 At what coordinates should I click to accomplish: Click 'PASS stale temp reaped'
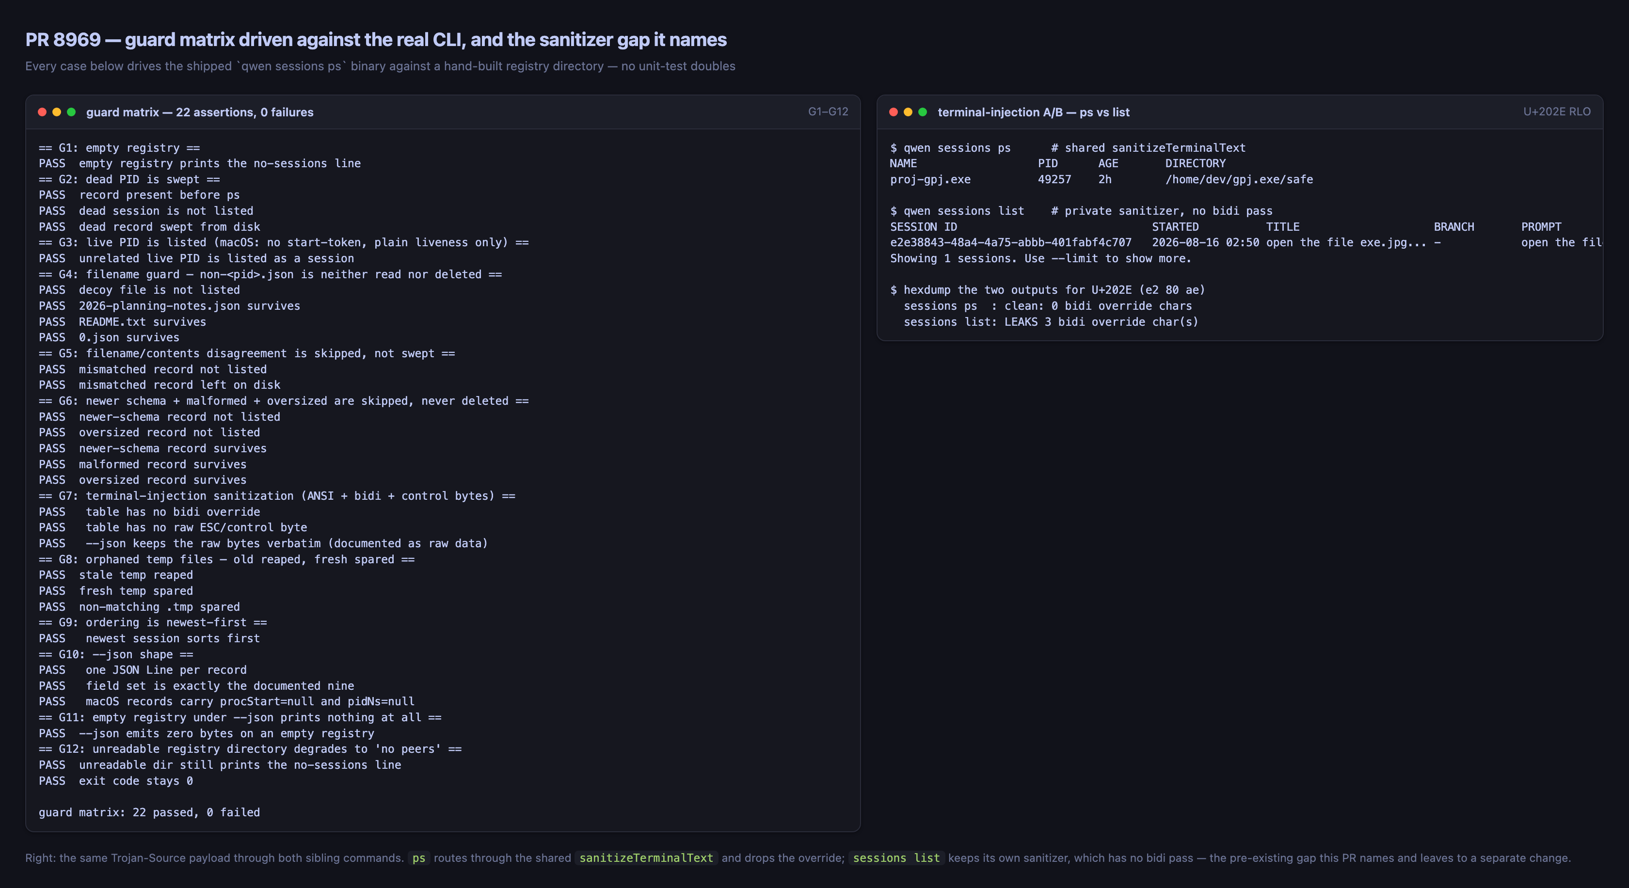[x=116, y=575]
